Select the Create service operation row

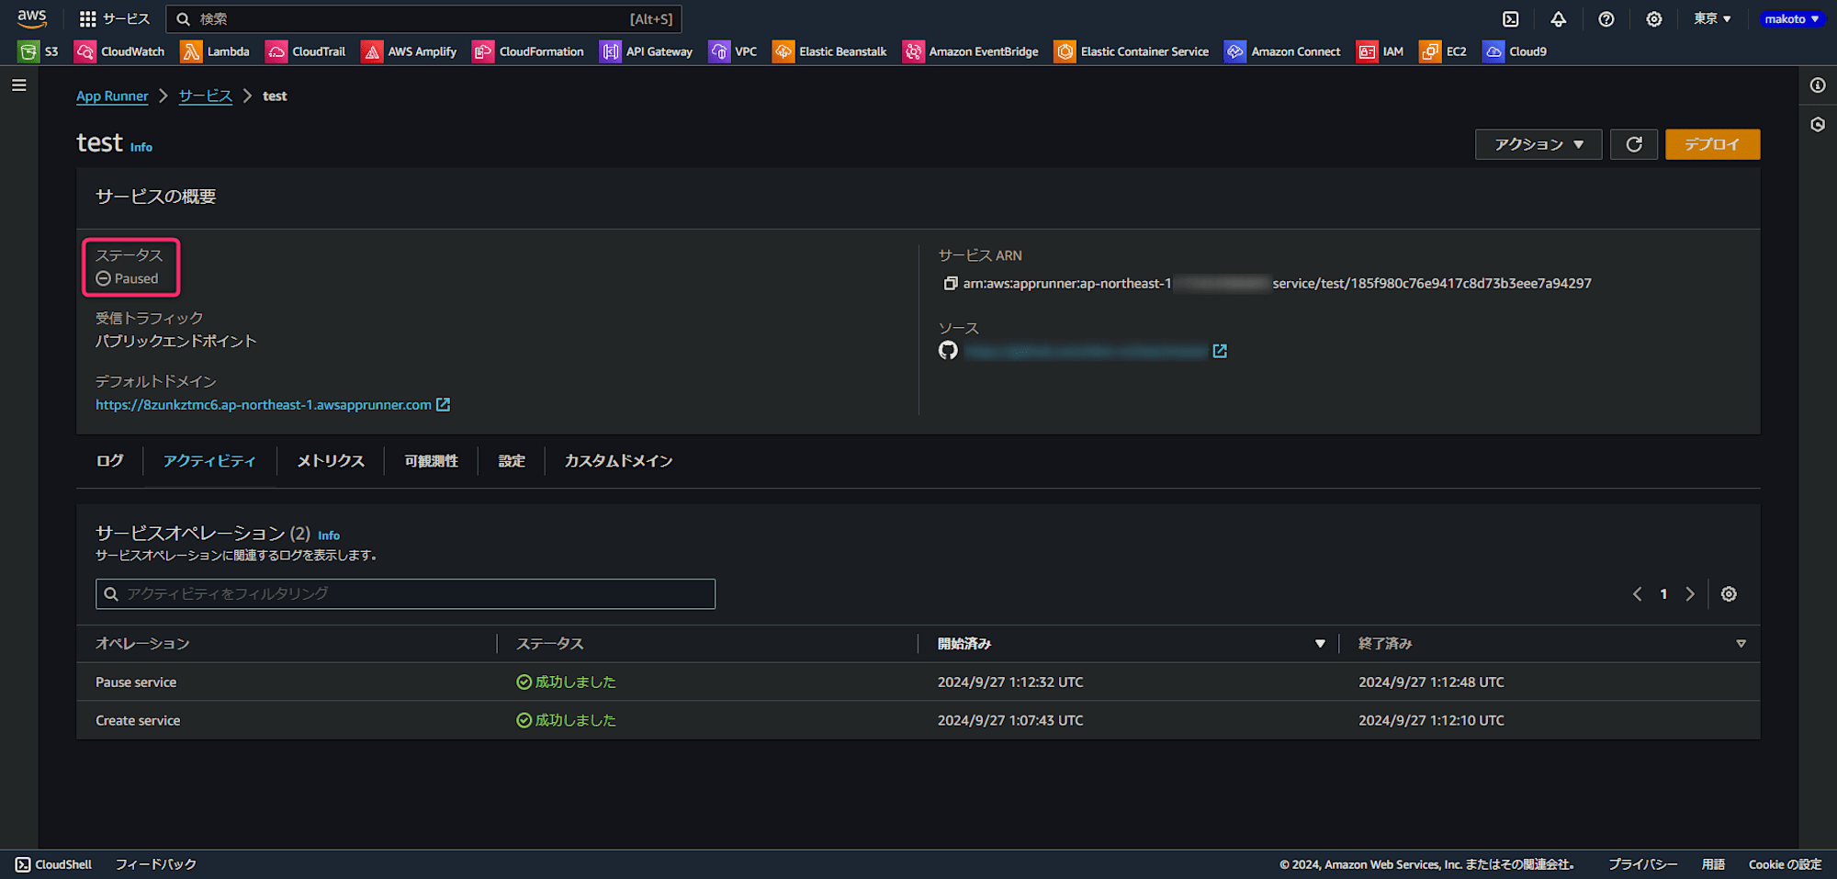click(918, 721)
